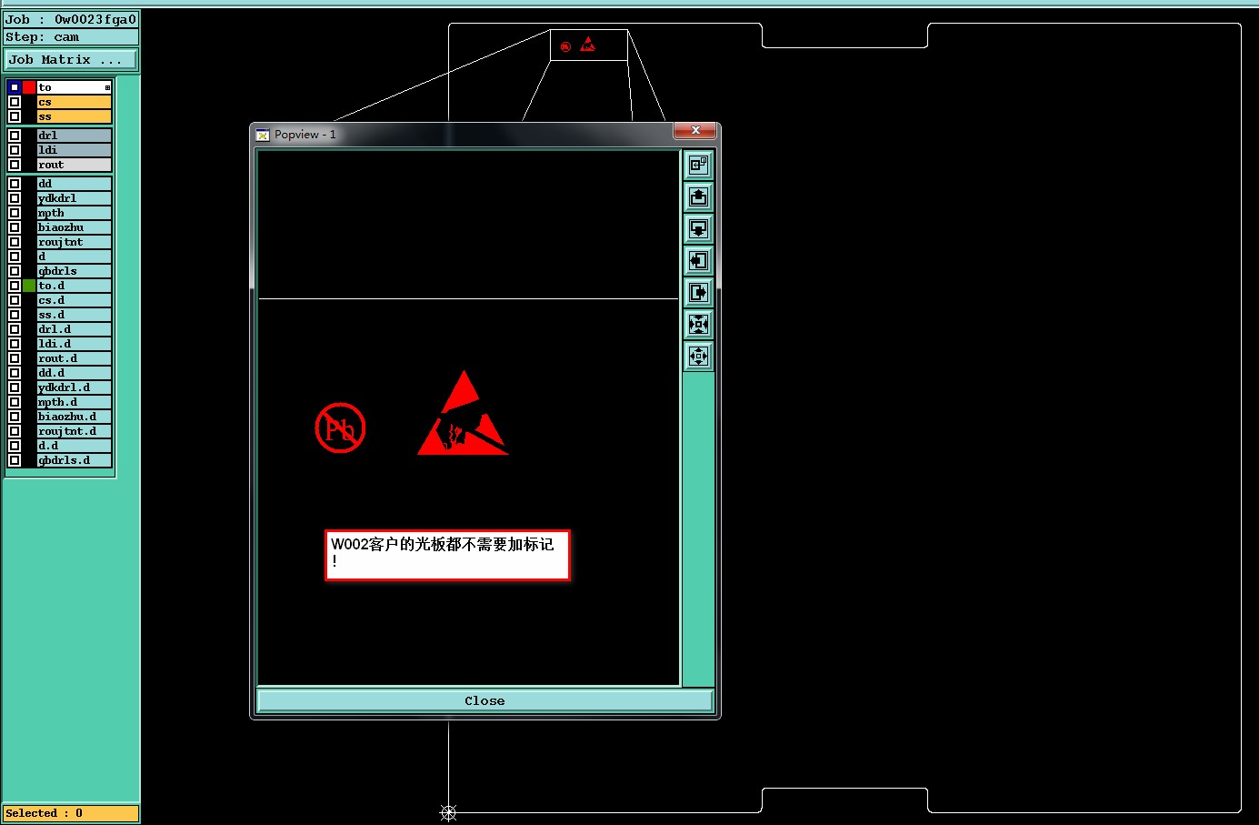
Task: Click the zoom-out (arrows outward) Popview icon
Action: (698, 356)
